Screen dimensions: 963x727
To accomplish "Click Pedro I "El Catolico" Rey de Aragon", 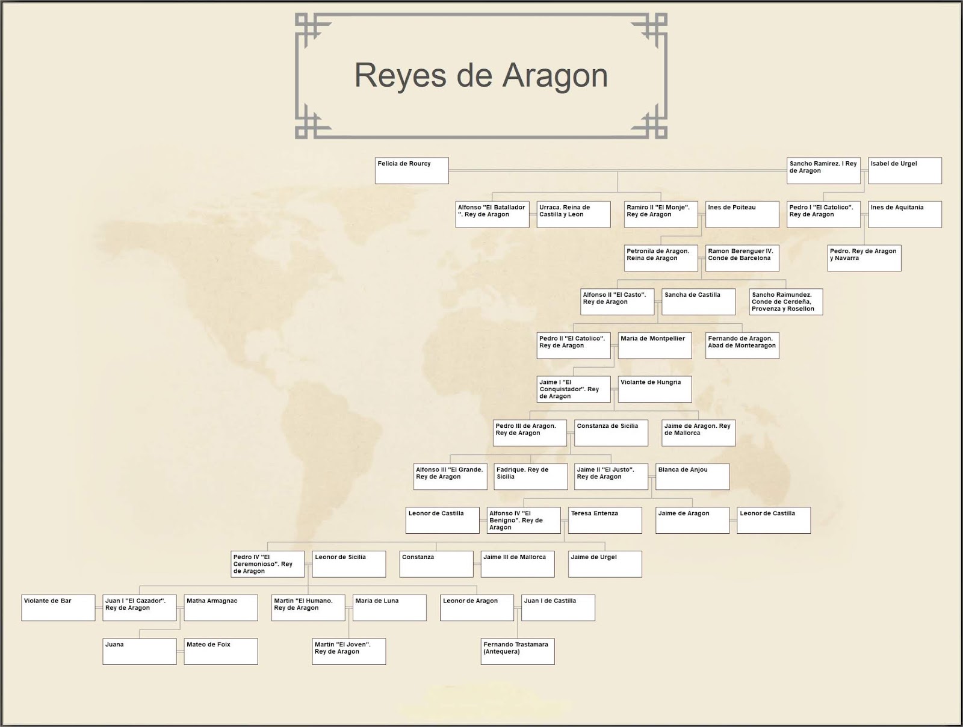I will click(824, 214).
